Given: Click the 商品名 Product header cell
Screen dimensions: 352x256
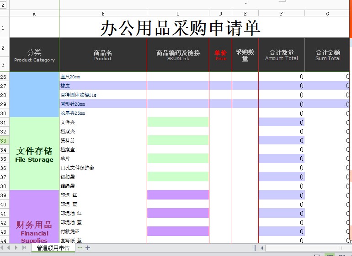Looking at the screenshot, I should [x=103, y=55].
